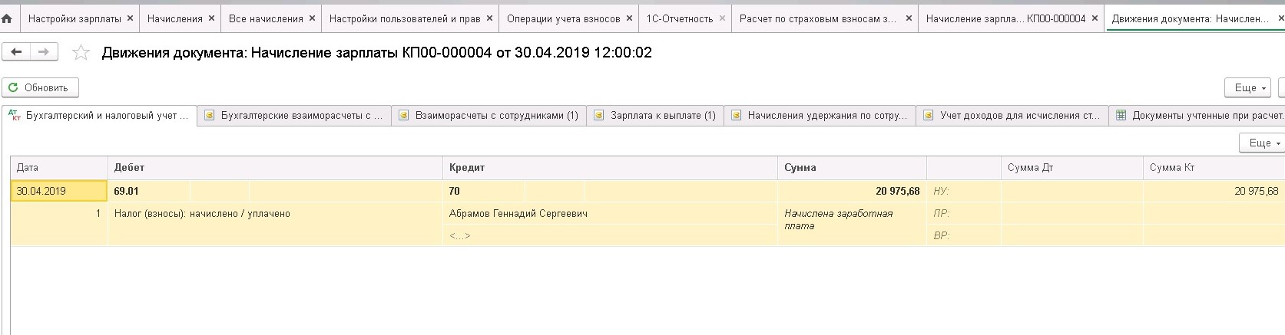Select the date cell 30.04.2019

pos(58,191)
